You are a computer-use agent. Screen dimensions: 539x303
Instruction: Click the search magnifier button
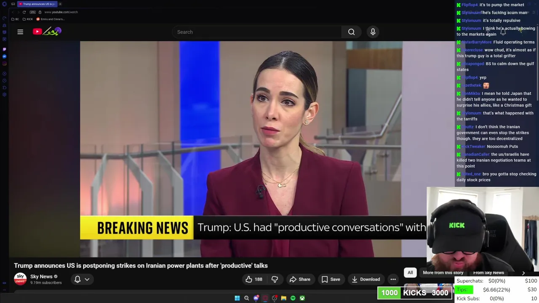click(351, 32)
